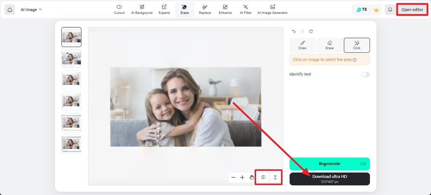Screen dimensions: 431x195
Task: Zoom in with the plus icon
Action: (x=242, y=177)
